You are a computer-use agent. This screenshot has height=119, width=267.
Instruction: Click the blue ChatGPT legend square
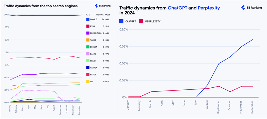pos(121,21)
